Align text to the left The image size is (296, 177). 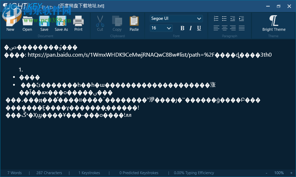click(216, 28)
